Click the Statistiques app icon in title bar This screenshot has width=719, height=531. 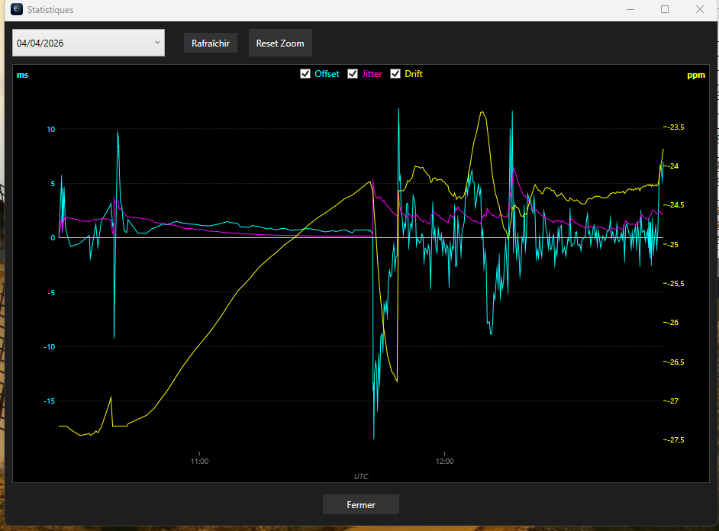click(x=17, y=9)
